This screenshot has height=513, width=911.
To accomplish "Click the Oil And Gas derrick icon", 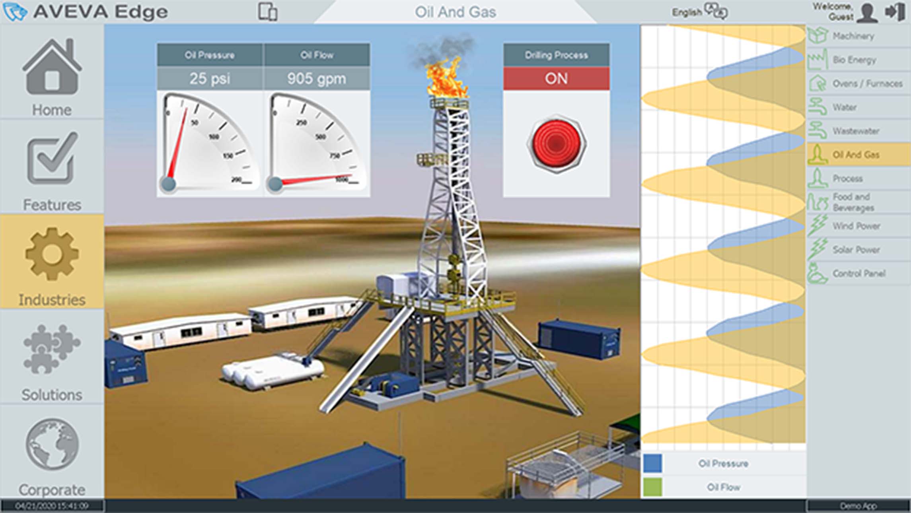I will (818, 154).
